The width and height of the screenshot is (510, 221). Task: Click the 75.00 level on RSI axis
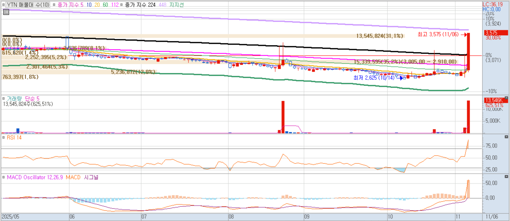[x=491, y=146]
